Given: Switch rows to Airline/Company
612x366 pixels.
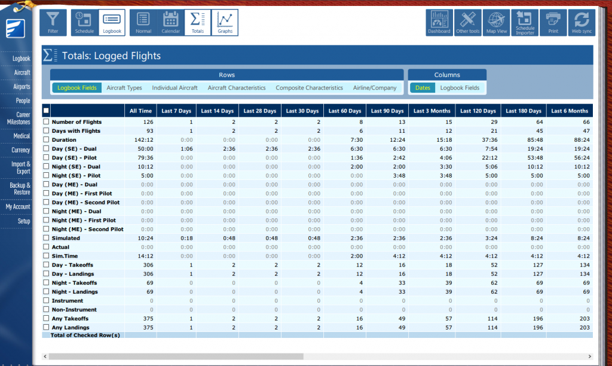Looking at the screenshot, I should (x=375, y=88).
